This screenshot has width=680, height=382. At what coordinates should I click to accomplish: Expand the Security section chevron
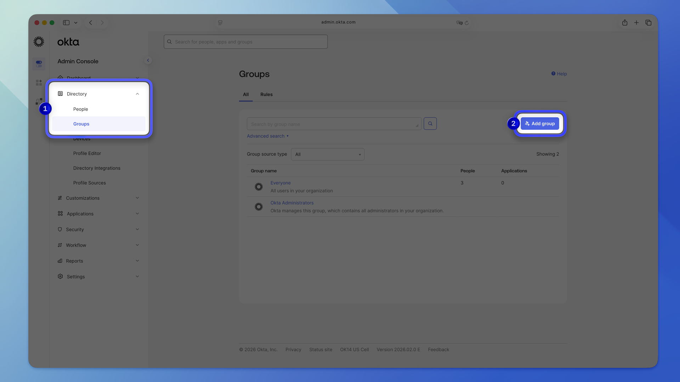tap(137, 229)
